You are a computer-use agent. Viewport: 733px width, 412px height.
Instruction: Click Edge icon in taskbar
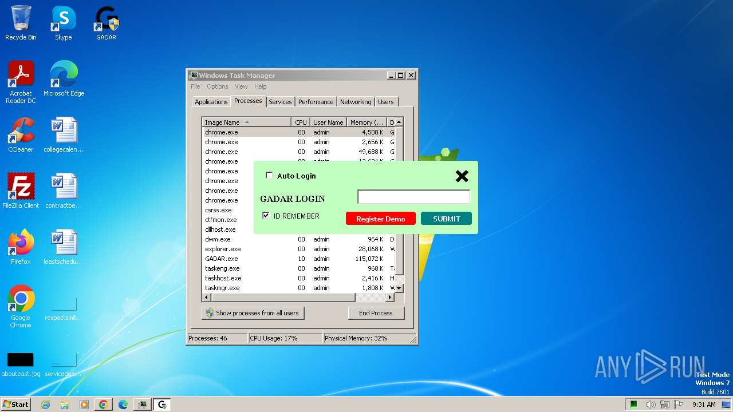click(123, 405)
